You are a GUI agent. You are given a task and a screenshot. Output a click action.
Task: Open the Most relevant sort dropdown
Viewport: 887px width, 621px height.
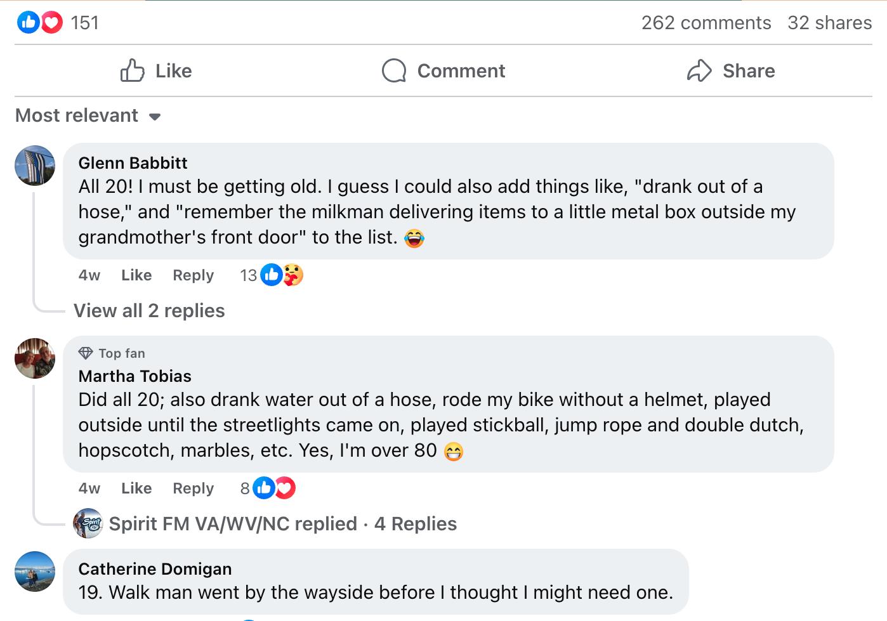pos(88,116)
